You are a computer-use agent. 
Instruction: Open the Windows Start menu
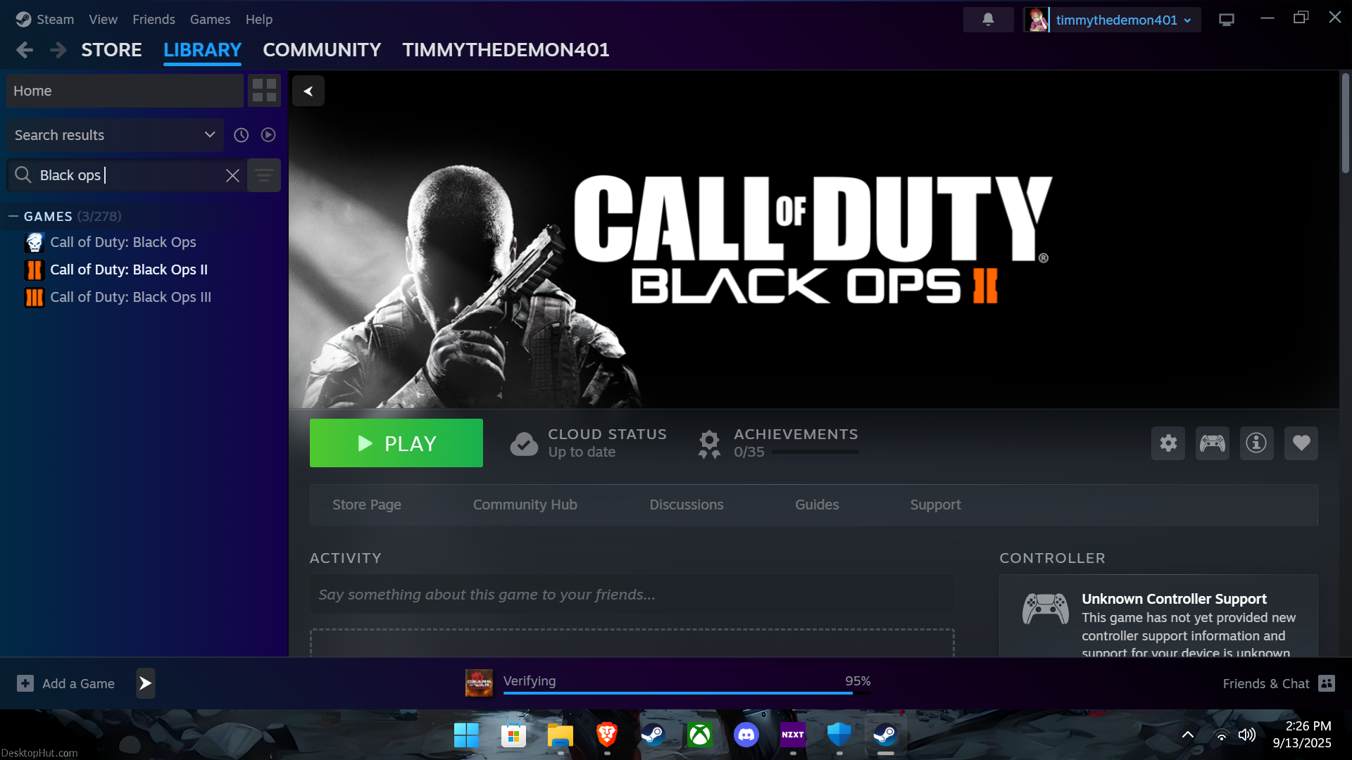(x=466, y=735)
